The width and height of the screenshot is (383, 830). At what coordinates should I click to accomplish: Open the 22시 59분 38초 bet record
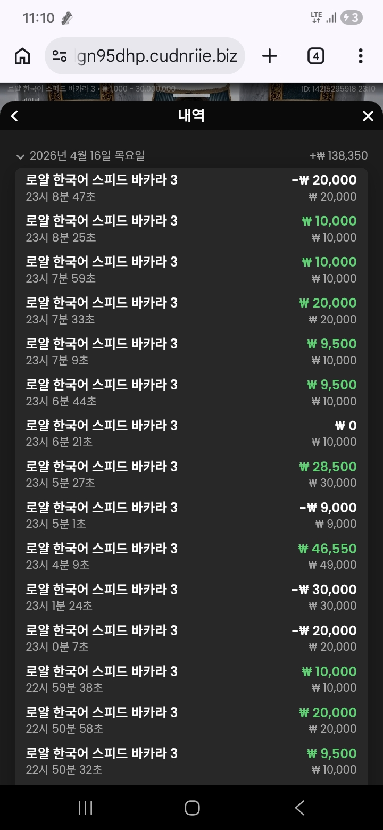pyautogui.click(x=191, y=679)
